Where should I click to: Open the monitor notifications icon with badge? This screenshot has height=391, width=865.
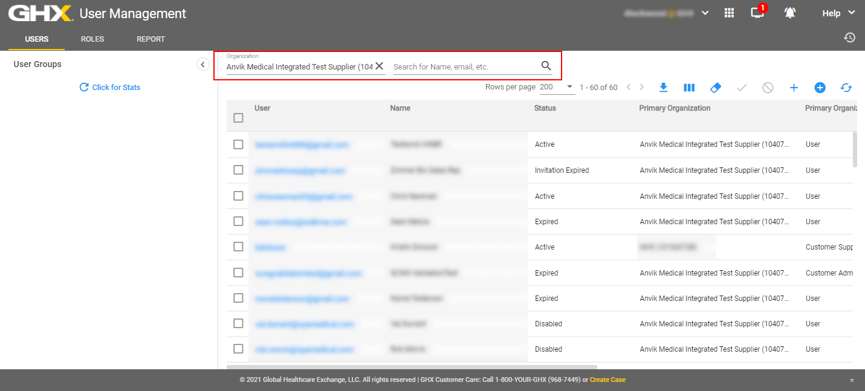click(758, 11)
